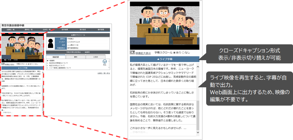Switch to the 会議録 tab

95,57
